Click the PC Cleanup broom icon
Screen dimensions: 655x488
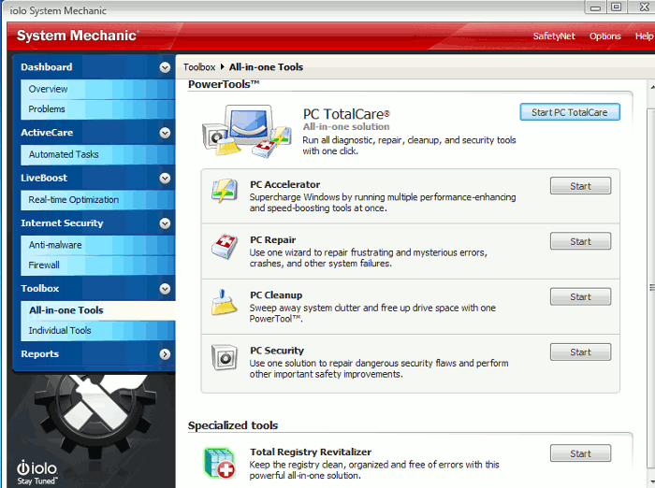(x=225, y=302)
